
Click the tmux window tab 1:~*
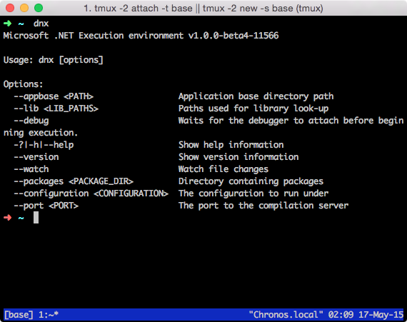(x=49, y=315)
